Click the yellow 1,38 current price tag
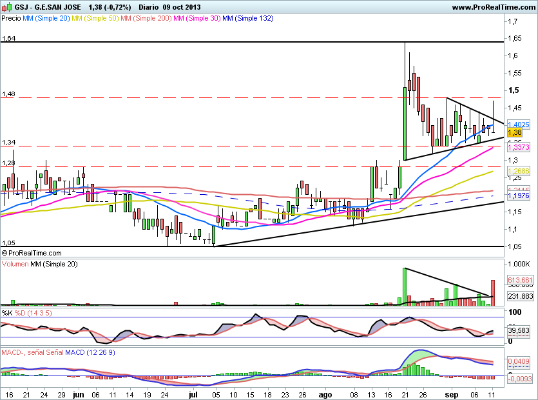This screenshot has height=400, width=538. [514, 132]
